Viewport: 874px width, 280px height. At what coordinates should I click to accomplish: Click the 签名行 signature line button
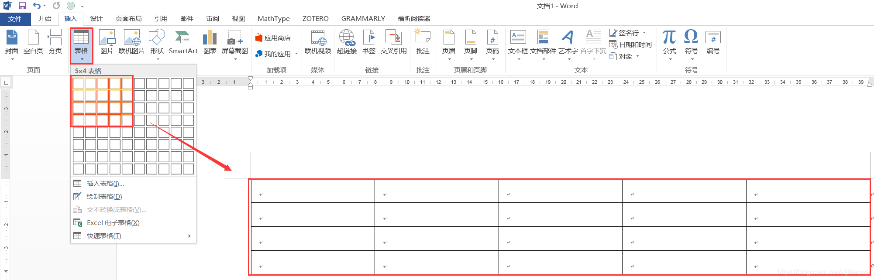click(624, 33)
